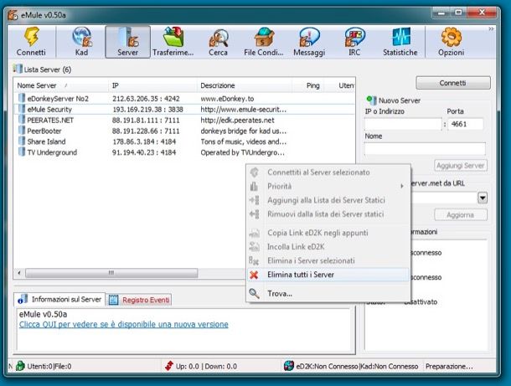
Task: Click the 'Tons of music, videos and...' description
Action: 244,142
